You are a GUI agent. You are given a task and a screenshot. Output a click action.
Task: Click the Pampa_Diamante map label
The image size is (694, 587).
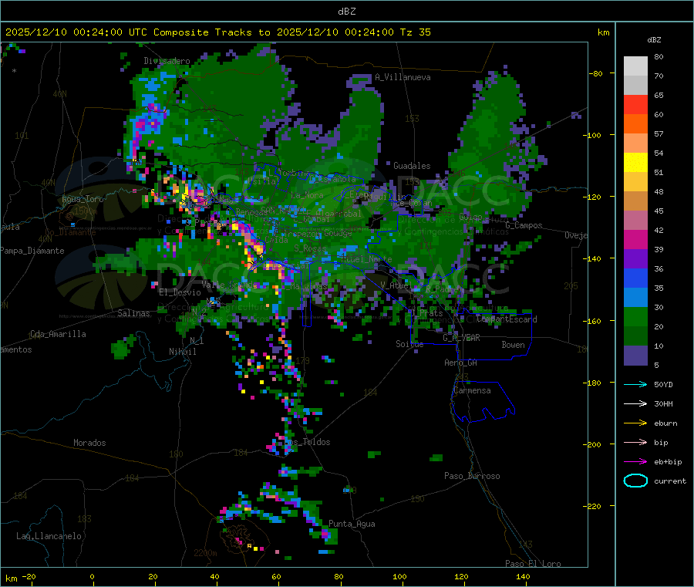(x=32, y=251)
